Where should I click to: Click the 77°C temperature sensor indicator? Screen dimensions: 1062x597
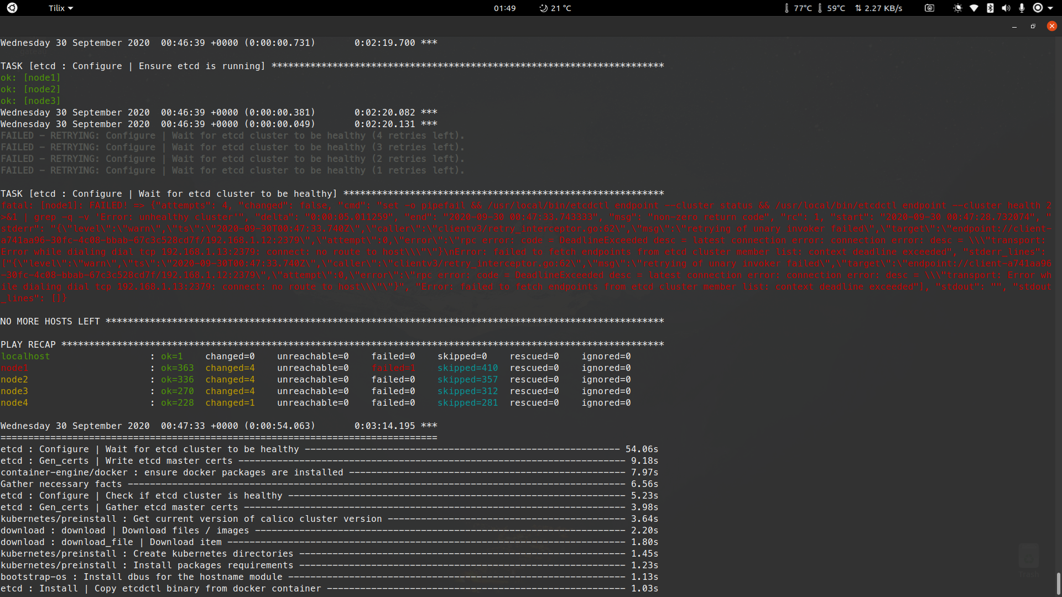[x=798, y=8]
